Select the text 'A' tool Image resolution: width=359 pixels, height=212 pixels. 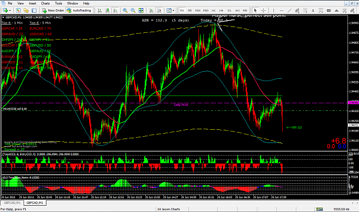point(313,10)
